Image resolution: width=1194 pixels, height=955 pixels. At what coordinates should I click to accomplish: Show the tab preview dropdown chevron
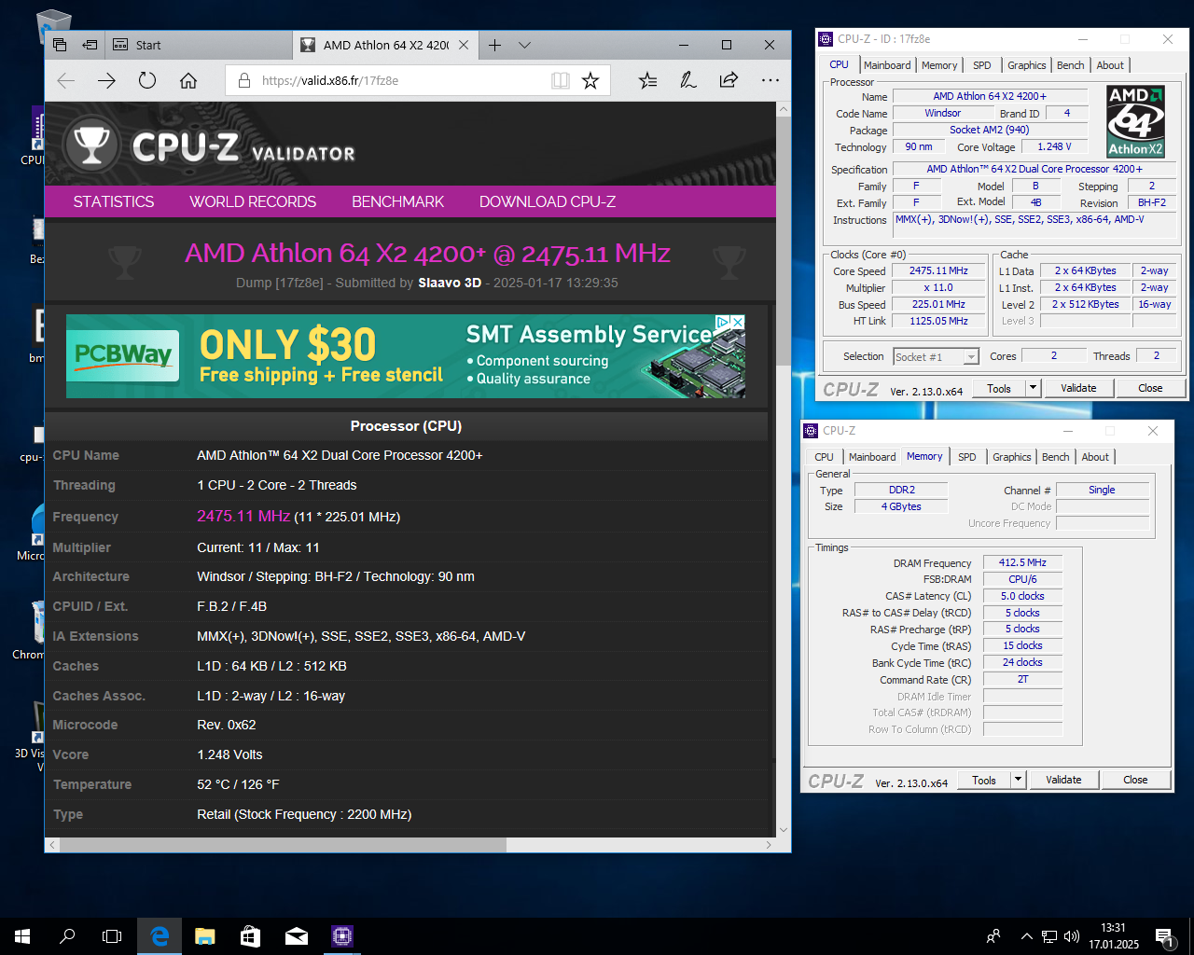pos(524,45)
